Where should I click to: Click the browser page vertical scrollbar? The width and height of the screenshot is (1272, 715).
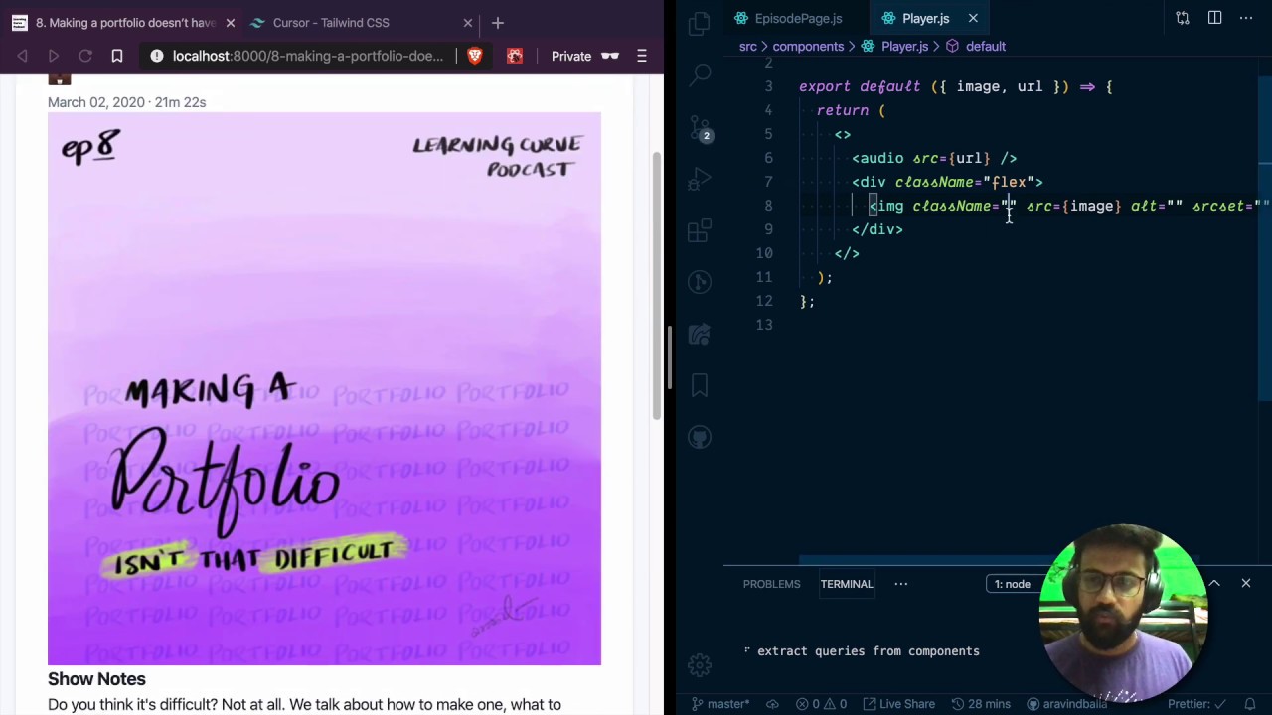click(x=656, y=288)
